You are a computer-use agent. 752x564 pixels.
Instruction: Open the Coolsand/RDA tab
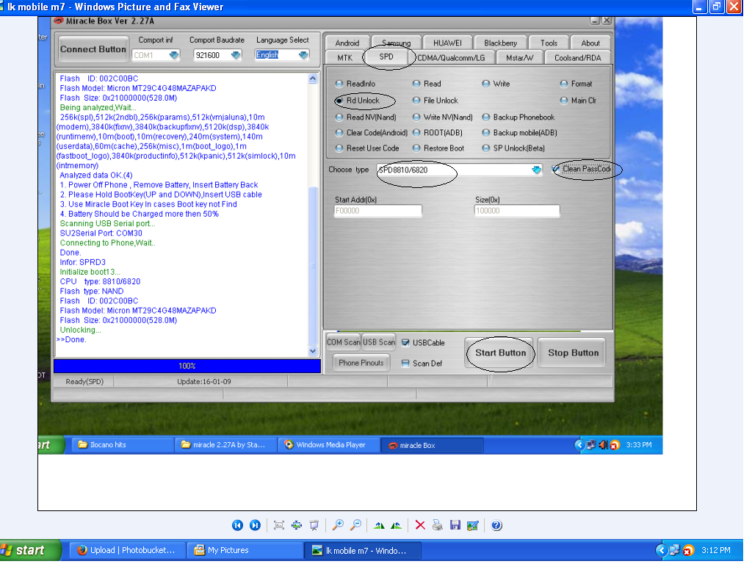pos(577,58)
